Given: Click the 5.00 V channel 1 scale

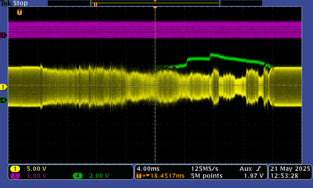Looking at the screenshot, I should pos(36,169).
